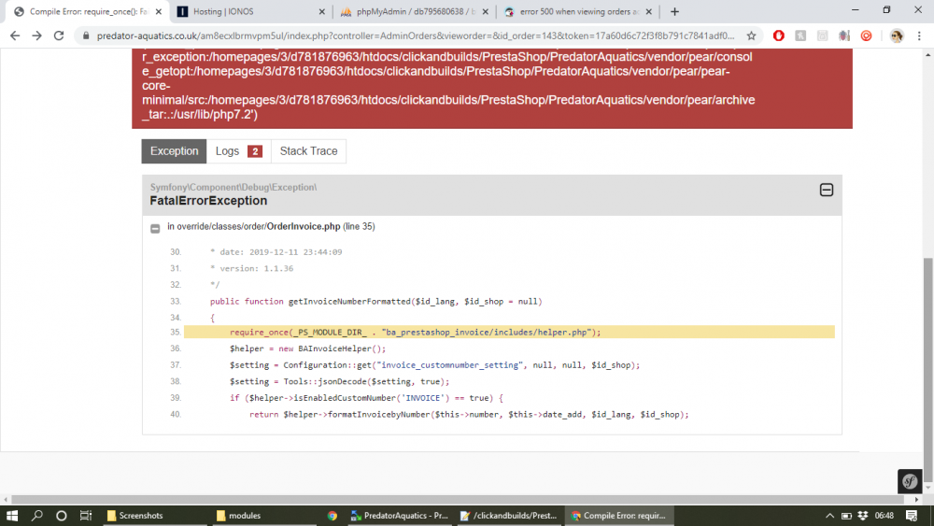Viewport: 934px width, 526px height.
Task: Reload the current page
Action: (59, 36)
